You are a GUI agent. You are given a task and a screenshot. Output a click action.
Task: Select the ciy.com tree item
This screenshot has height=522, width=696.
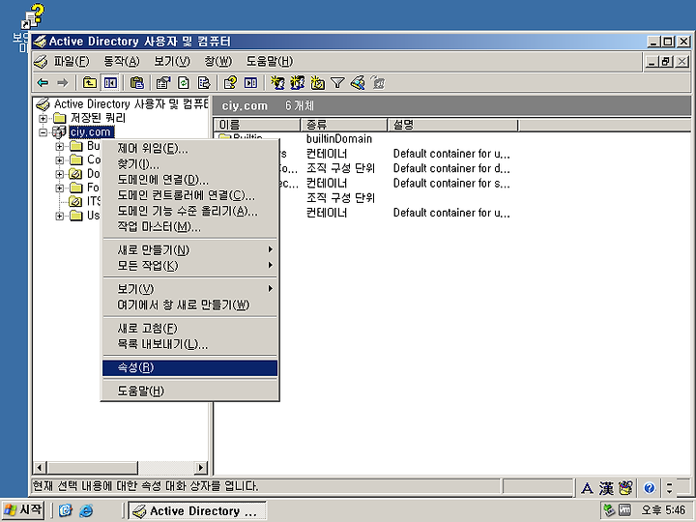[x=91, y=132]
